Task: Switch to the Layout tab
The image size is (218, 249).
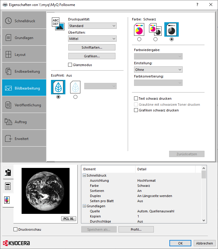Action: click(24, 55)
